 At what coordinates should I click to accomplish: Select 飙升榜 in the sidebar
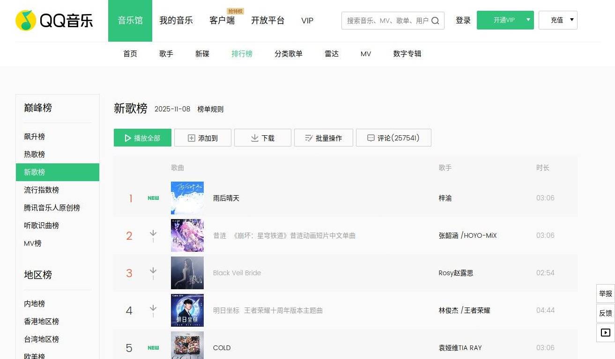35,137
